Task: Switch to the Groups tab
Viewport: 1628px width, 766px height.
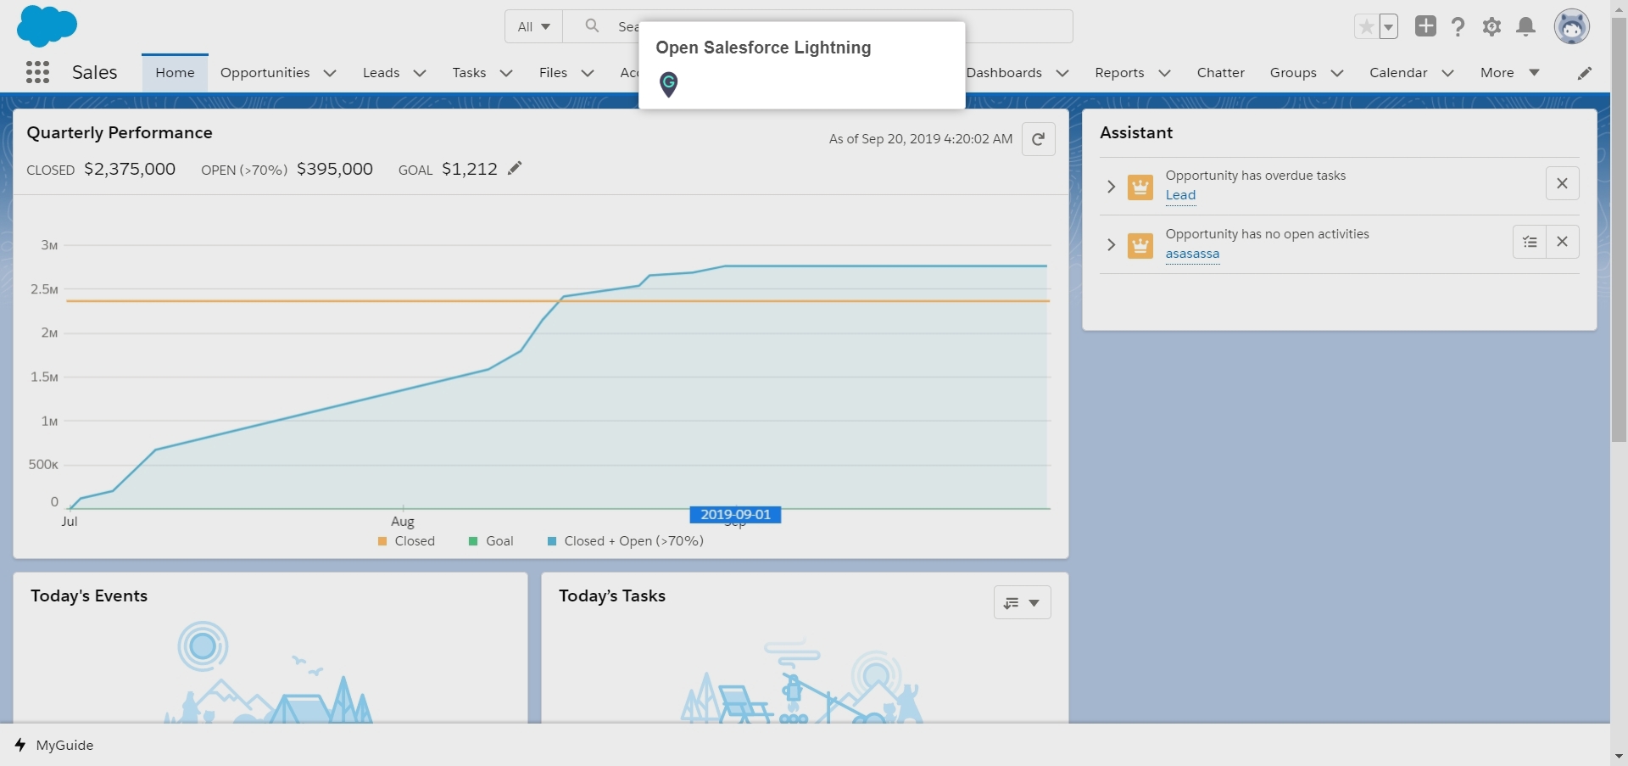Action: pos(1293,73)
